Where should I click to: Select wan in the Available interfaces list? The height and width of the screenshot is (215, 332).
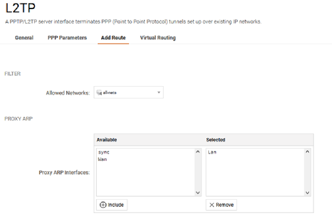pyautogui.click(x=102, y=159)
